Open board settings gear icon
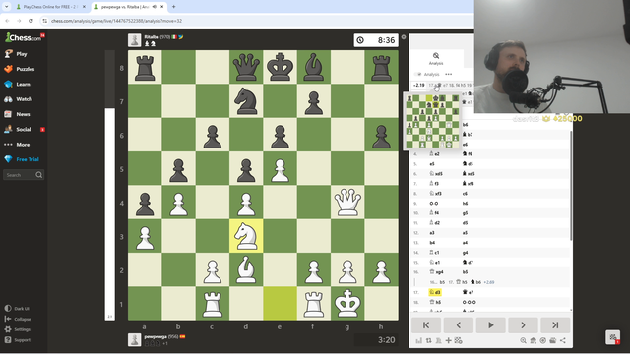The image size is (630, 354). tap(404, 37)
